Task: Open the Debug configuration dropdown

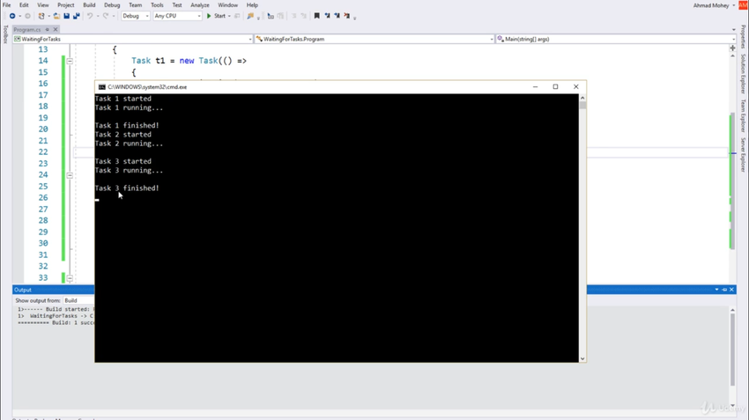Action: [x=135, y=16]
